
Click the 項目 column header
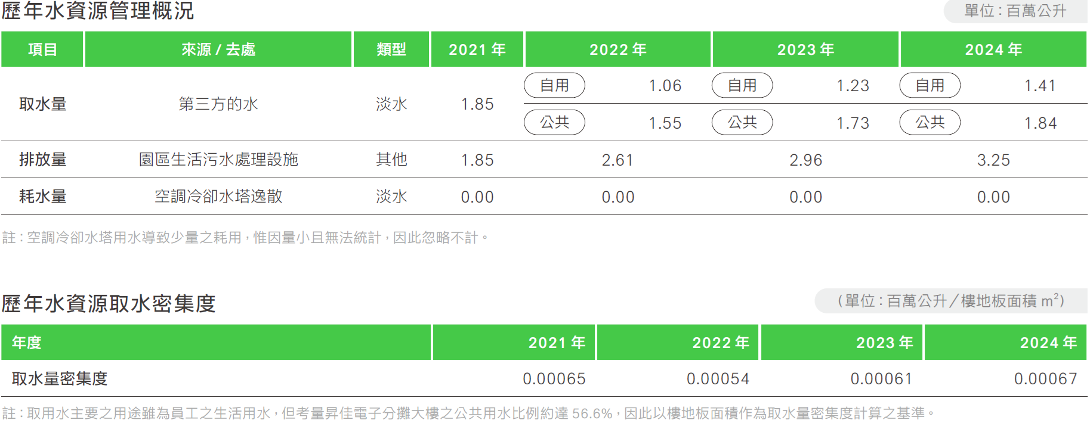[x=42, y=49]
